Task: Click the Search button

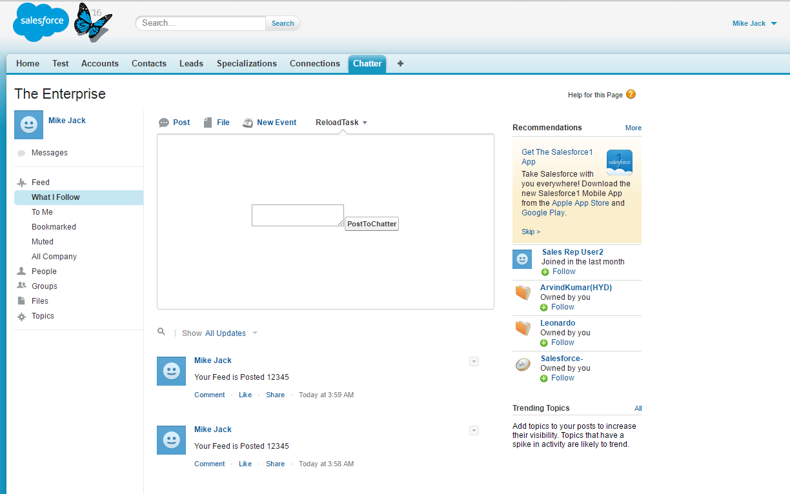Action: pyautogui.click(x=283, y=23)
